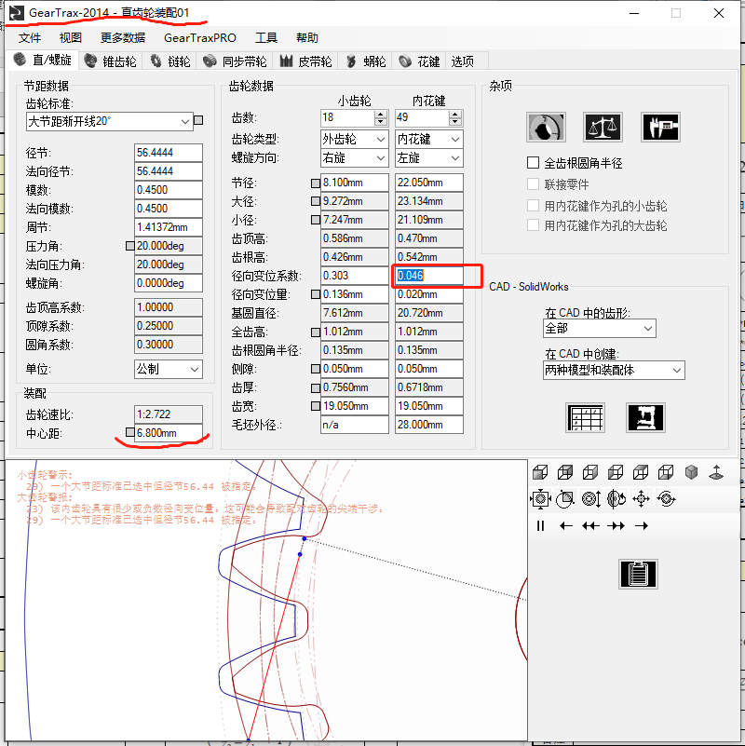Open the 内花键 gear type dropdown
This screenshot has width=745, height=746.
(428, 139)
